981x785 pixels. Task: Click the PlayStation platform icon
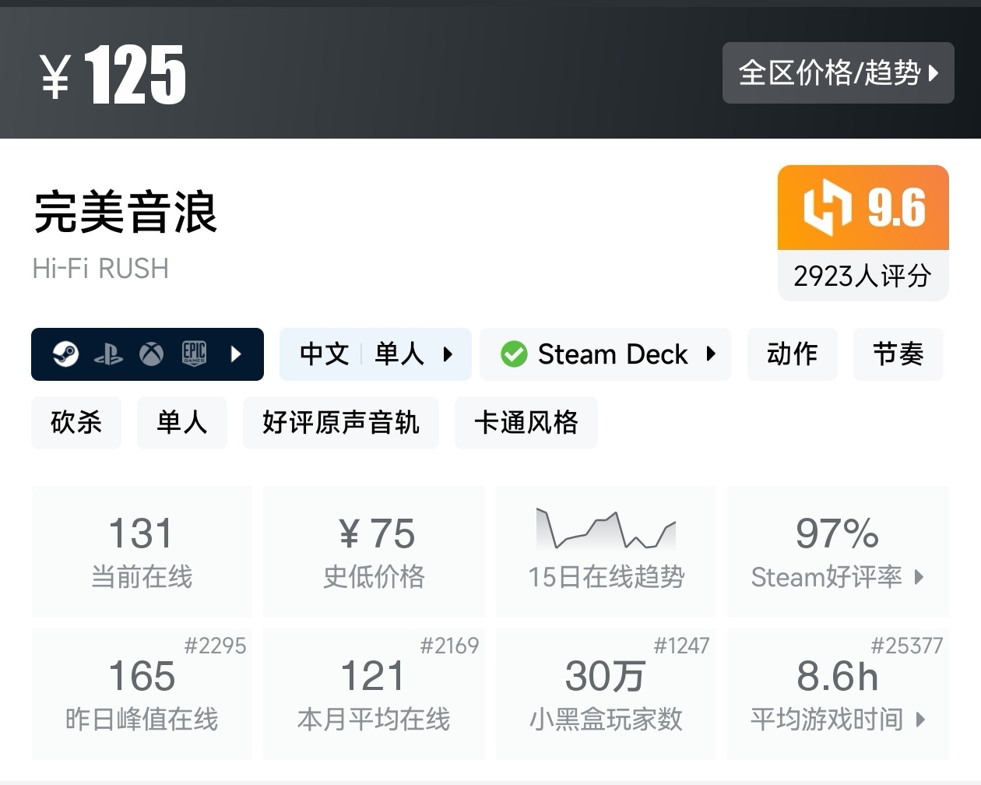[108, 355]
